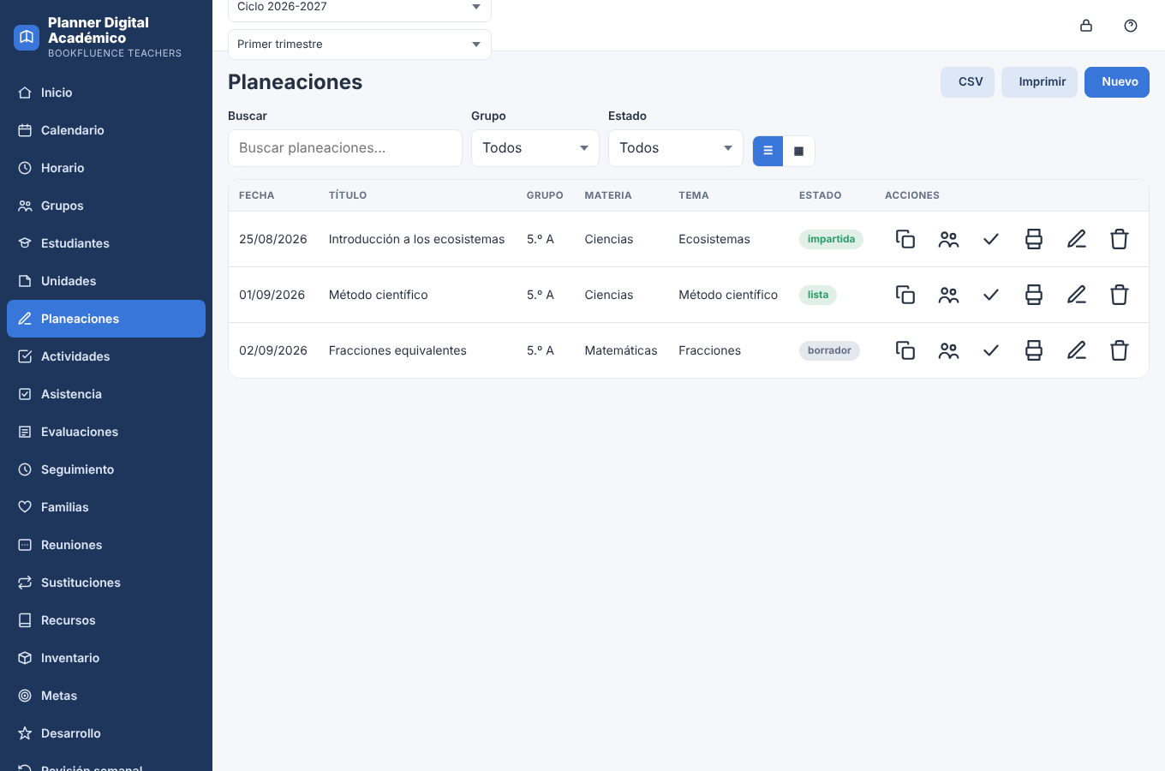Select Sustituciones in the sidebar
This screenshot has height=771, width=1165.
[106, 583]
